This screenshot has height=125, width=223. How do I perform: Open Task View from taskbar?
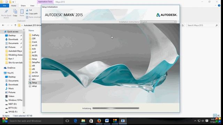click(67, 121)
